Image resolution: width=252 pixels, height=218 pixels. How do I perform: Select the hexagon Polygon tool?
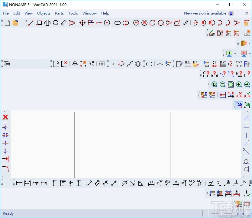point(56,23)
